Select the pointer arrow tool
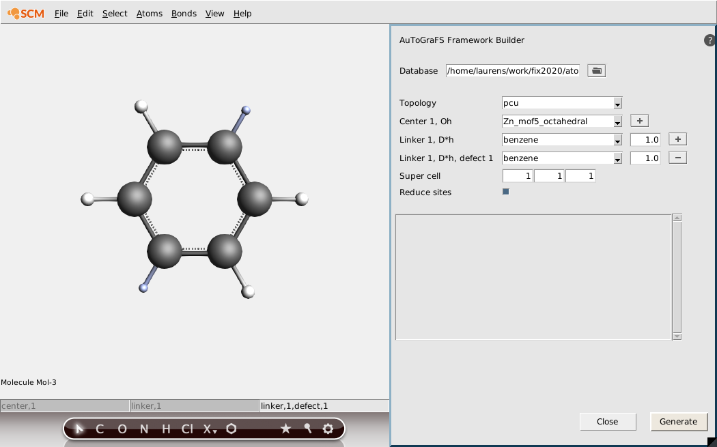Viewport: 717px width, 447px height. [x=80, y=429]
